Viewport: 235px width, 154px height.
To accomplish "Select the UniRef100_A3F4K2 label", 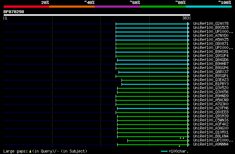I will (211, 124).
